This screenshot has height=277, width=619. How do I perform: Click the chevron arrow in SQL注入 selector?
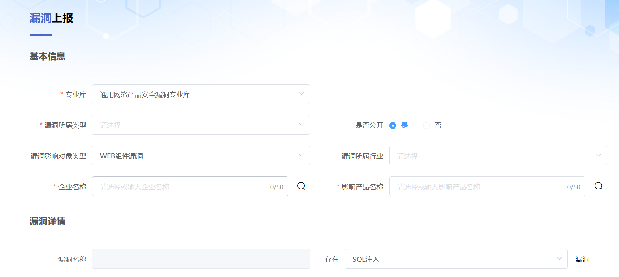559,259
